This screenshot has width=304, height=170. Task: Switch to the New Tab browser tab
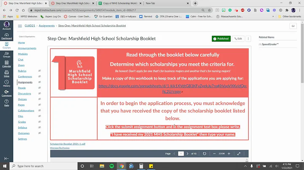coord(167,3)
